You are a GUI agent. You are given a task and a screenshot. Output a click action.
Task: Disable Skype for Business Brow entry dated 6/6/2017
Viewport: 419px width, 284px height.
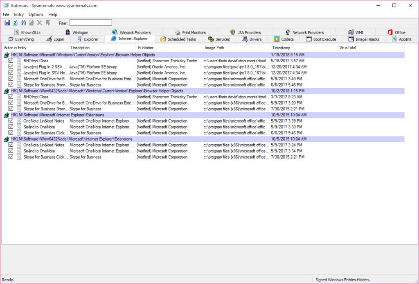tap(11, 84)
